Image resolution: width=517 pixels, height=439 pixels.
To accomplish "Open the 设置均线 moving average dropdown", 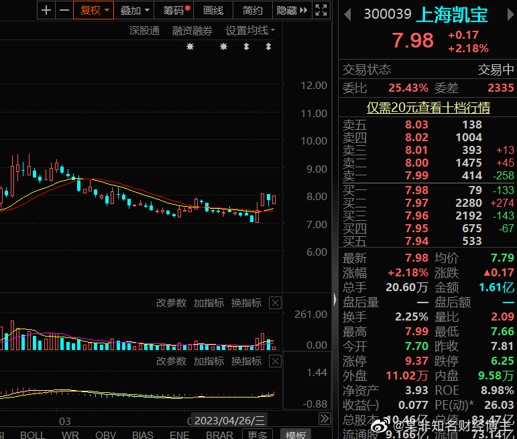I will 250,31.
